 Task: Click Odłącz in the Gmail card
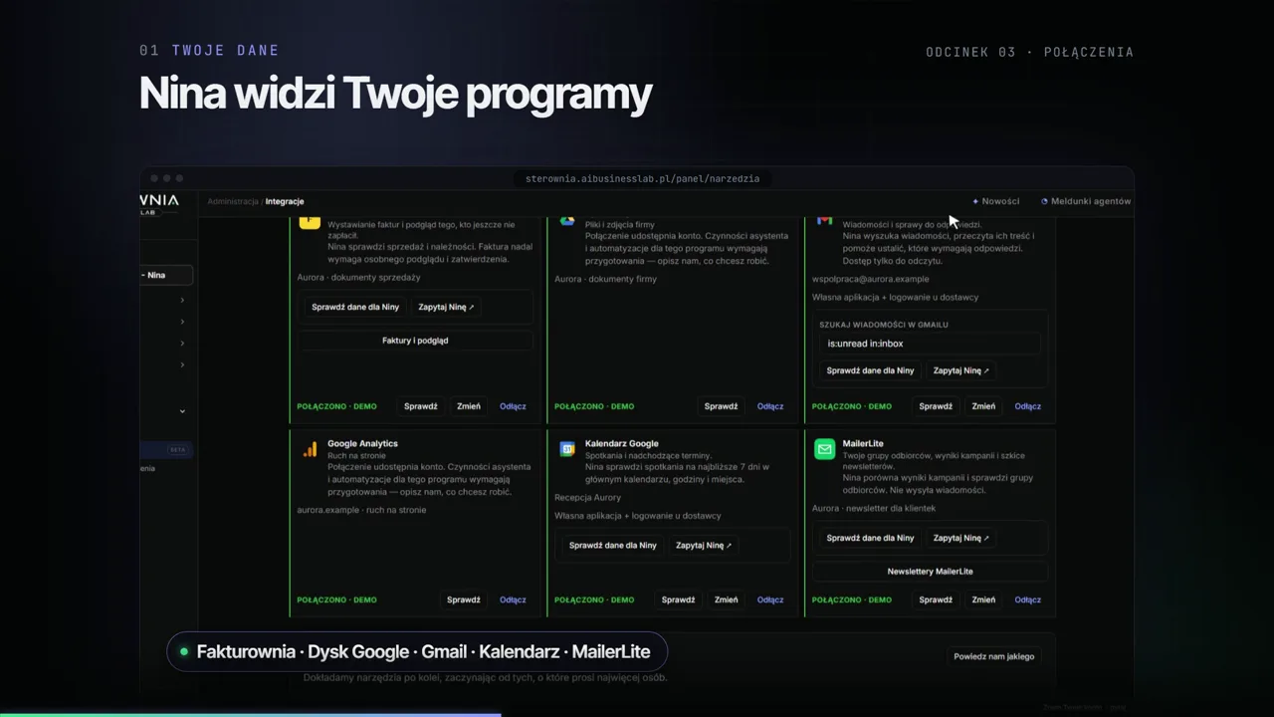coord(1028,406)
